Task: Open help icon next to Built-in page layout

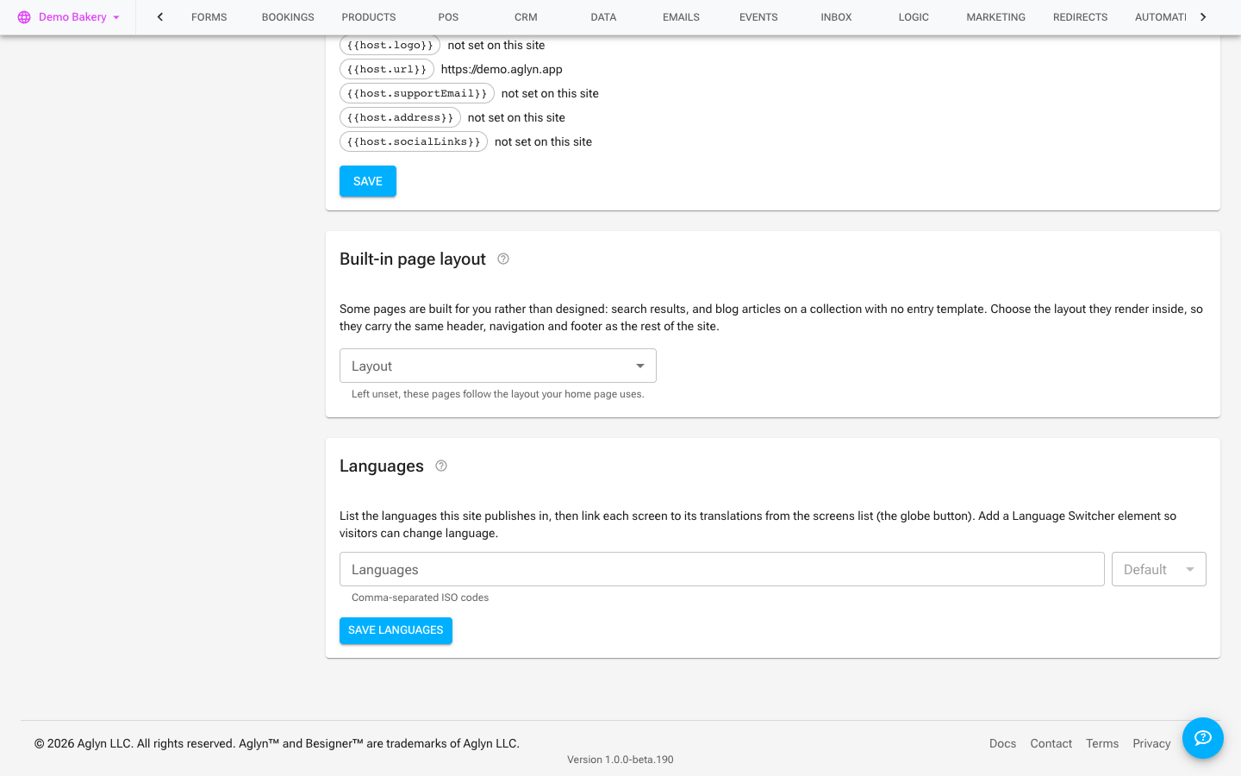Action: 503,259
